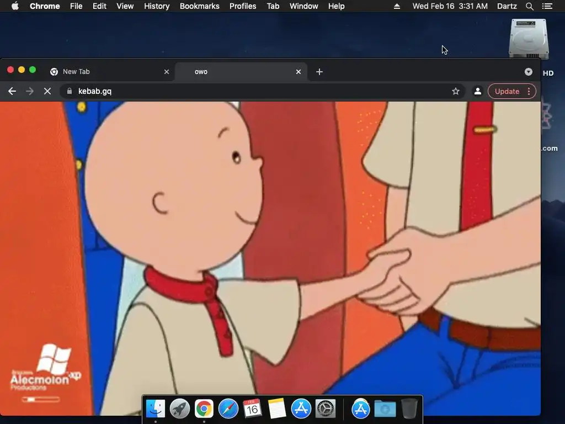The image size is (565, 424).
Task: Open the History menu
Action: tap(157, 6)
